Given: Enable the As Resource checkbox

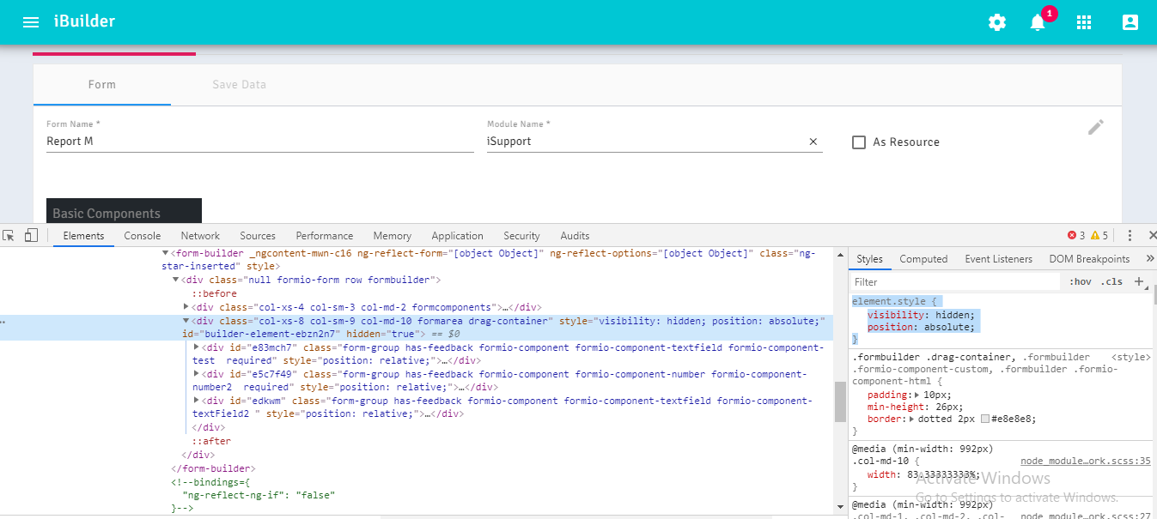Looking at the screenshot, I should pyautogui.click(x=859, y=142).
